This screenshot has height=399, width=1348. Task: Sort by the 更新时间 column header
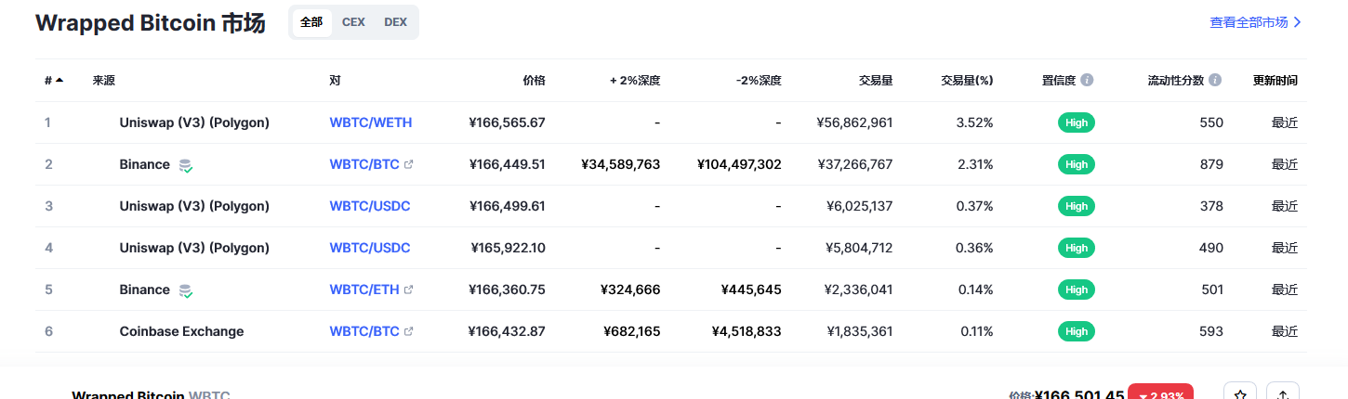[x=1275, y=81]
